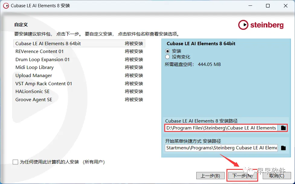The width and height of the screenshot is (295, 184).
Task: Browse folder for Start menu shortcut path
Action: [x=283, y=148]
